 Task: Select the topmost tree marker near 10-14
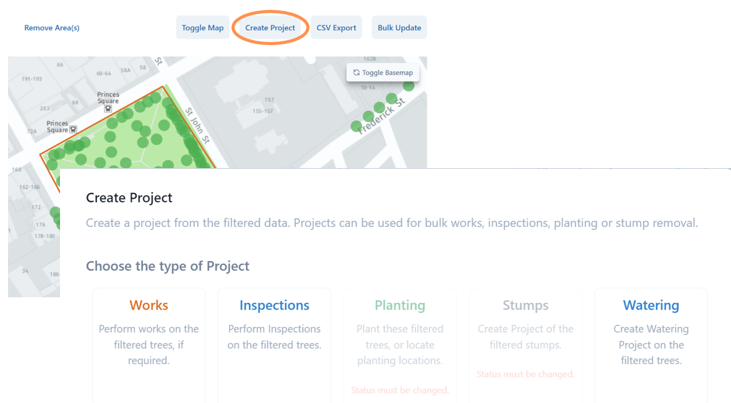(409, 86)
